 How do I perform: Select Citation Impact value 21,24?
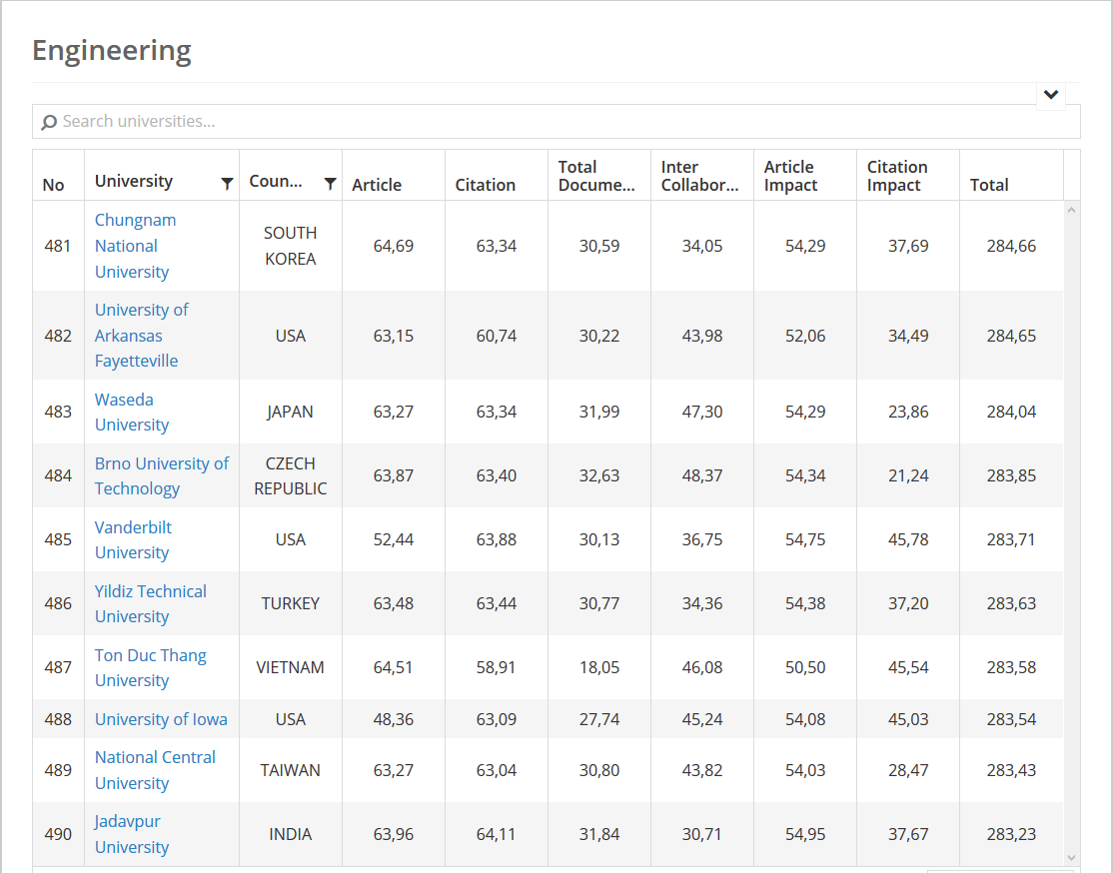tap(908, 475)
